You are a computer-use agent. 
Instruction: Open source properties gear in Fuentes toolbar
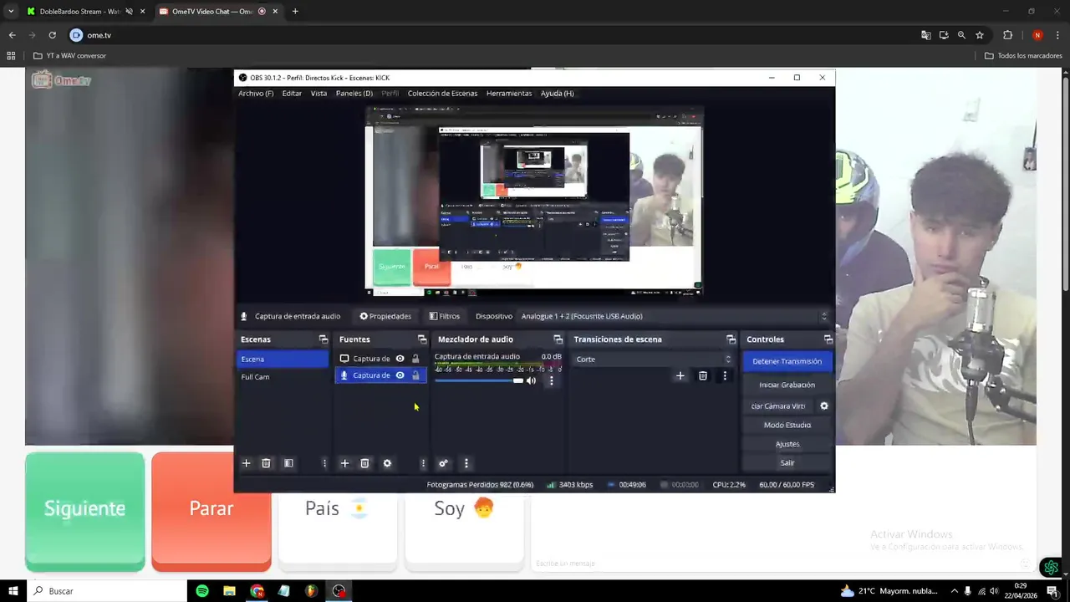click(387, 463)
